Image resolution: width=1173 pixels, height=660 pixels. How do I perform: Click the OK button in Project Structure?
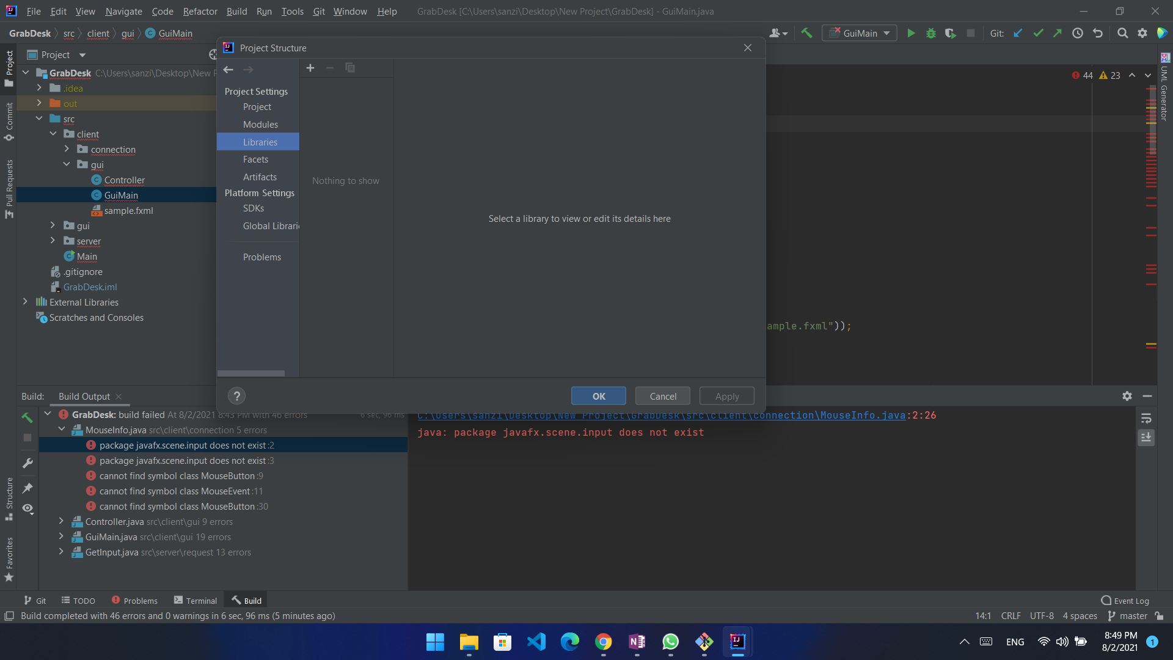point(599,395)
